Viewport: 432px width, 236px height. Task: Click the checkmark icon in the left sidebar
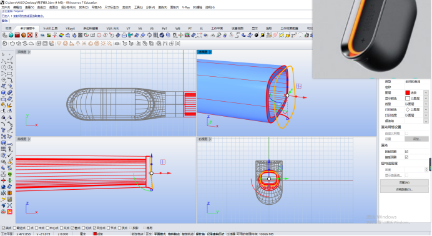[x=9, y=155]
